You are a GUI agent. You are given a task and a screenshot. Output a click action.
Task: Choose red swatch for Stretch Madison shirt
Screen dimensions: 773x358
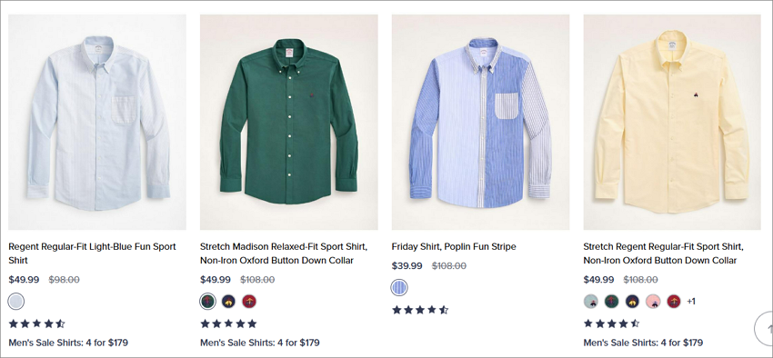(249, 301)
